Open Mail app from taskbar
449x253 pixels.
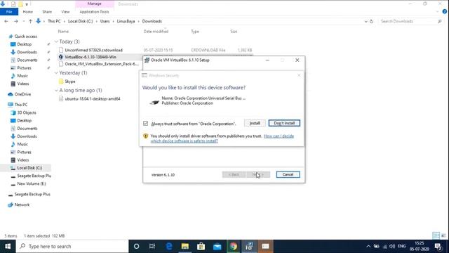[x=217, y=247]
